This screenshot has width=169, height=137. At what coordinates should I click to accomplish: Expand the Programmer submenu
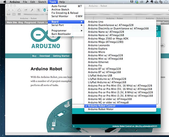(66, 31)
